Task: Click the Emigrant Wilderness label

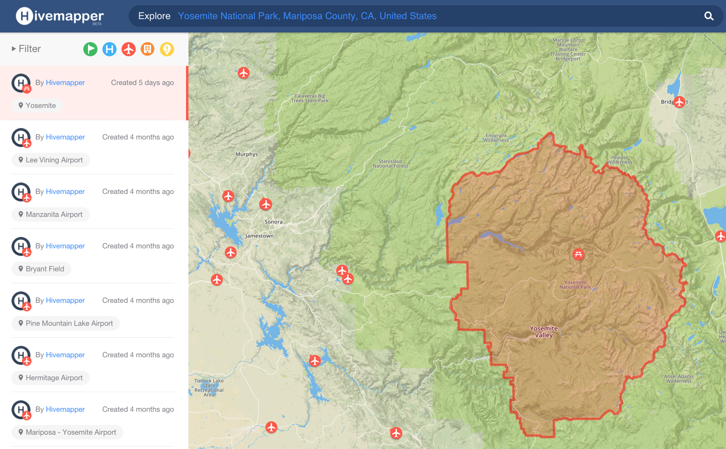Action: pyautogui.click(x=496, y=138)
